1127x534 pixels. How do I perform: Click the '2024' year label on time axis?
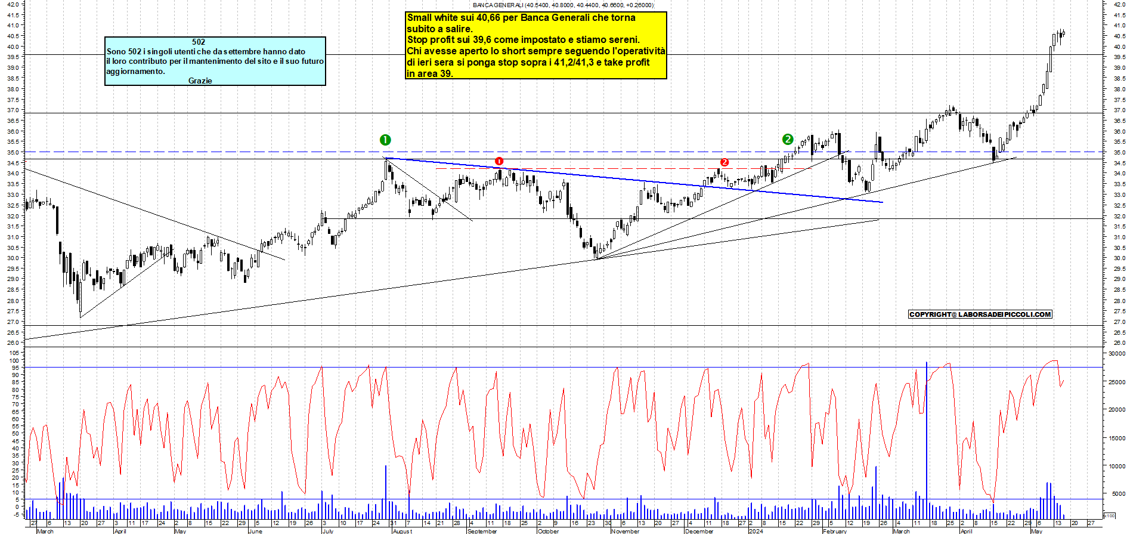[756, 530]
